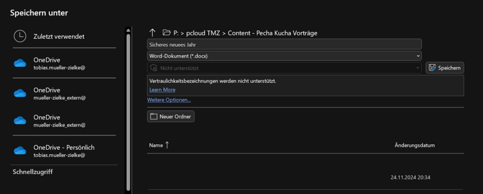Click the OneDrive - Persönlich cloud icon
This screenshot has width=483, height=194.
pos(20,151)
